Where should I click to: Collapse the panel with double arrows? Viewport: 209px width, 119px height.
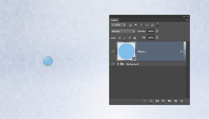click(x=184, y=16)
